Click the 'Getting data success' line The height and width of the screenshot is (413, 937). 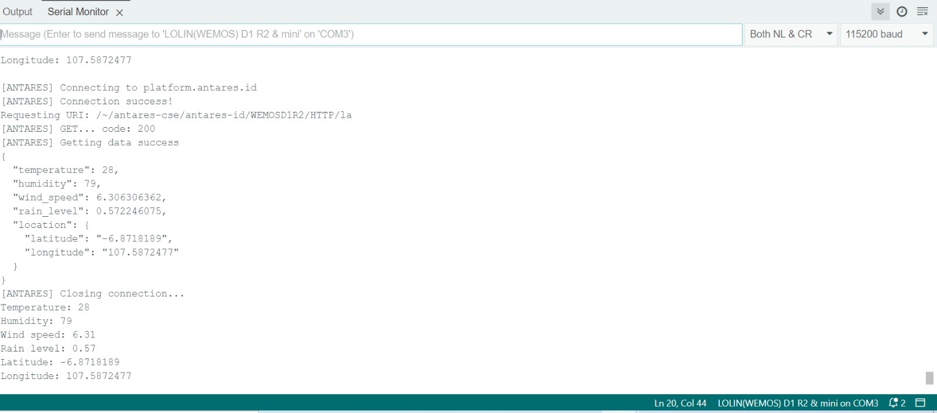[x=90, y=142]
